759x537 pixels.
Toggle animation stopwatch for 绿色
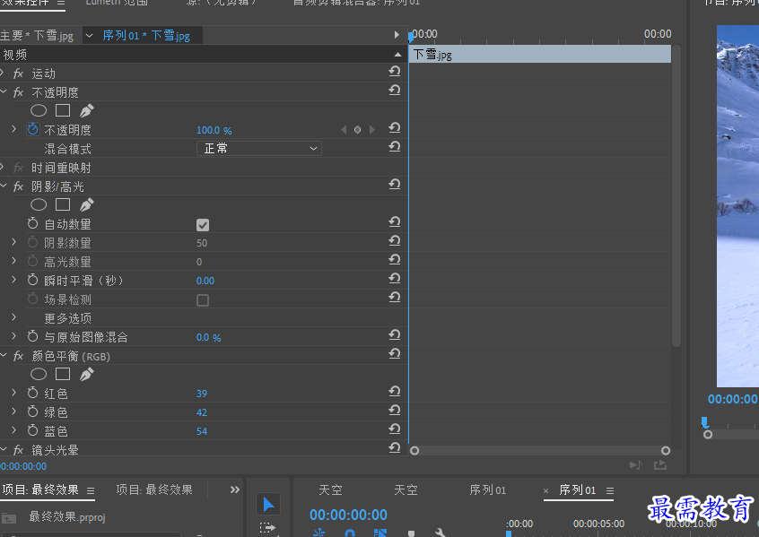33,411
